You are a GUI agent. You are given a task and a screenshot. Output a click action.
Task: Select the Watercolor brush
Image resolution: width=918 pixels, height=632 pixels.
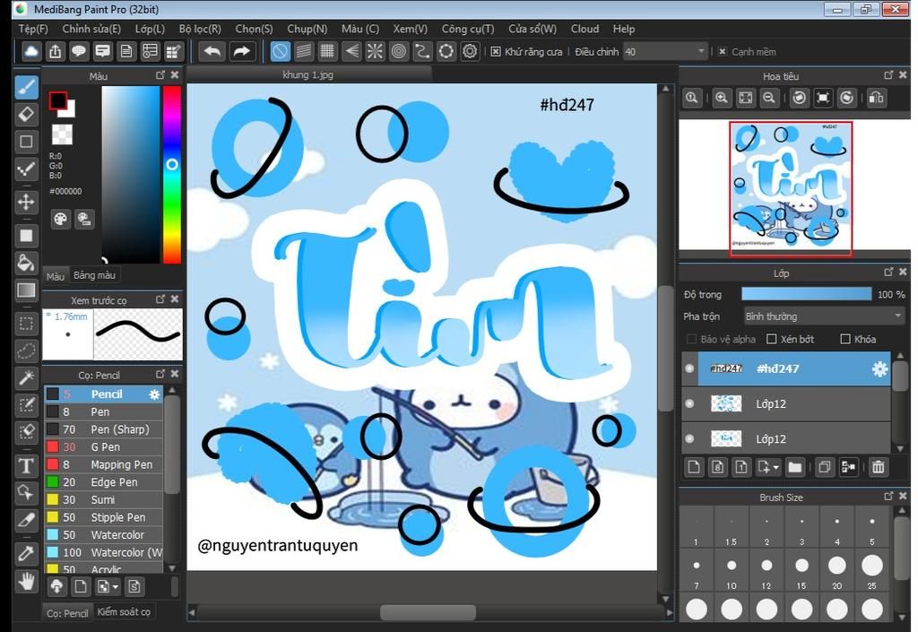pyautogui.click(x=104, y=535)
